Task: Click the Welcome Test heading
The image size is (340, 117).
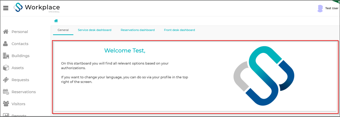Action: (x=125, y=51)
